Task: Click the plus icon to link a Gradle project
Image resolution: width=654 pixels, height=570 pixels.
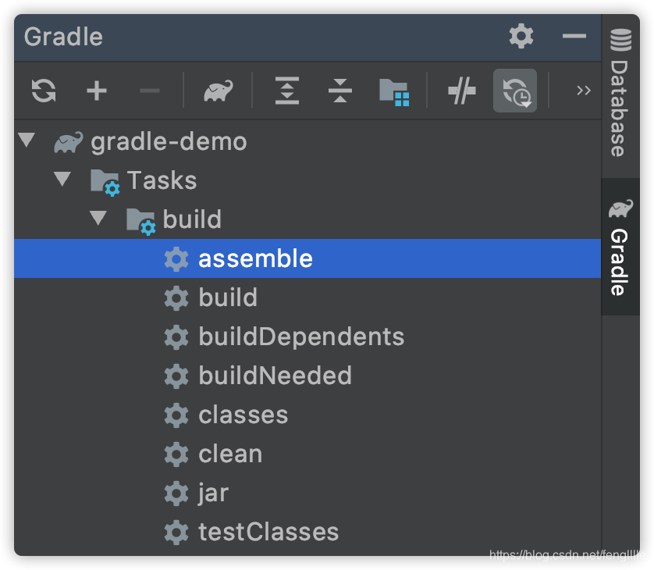Action: click(96, 91)
